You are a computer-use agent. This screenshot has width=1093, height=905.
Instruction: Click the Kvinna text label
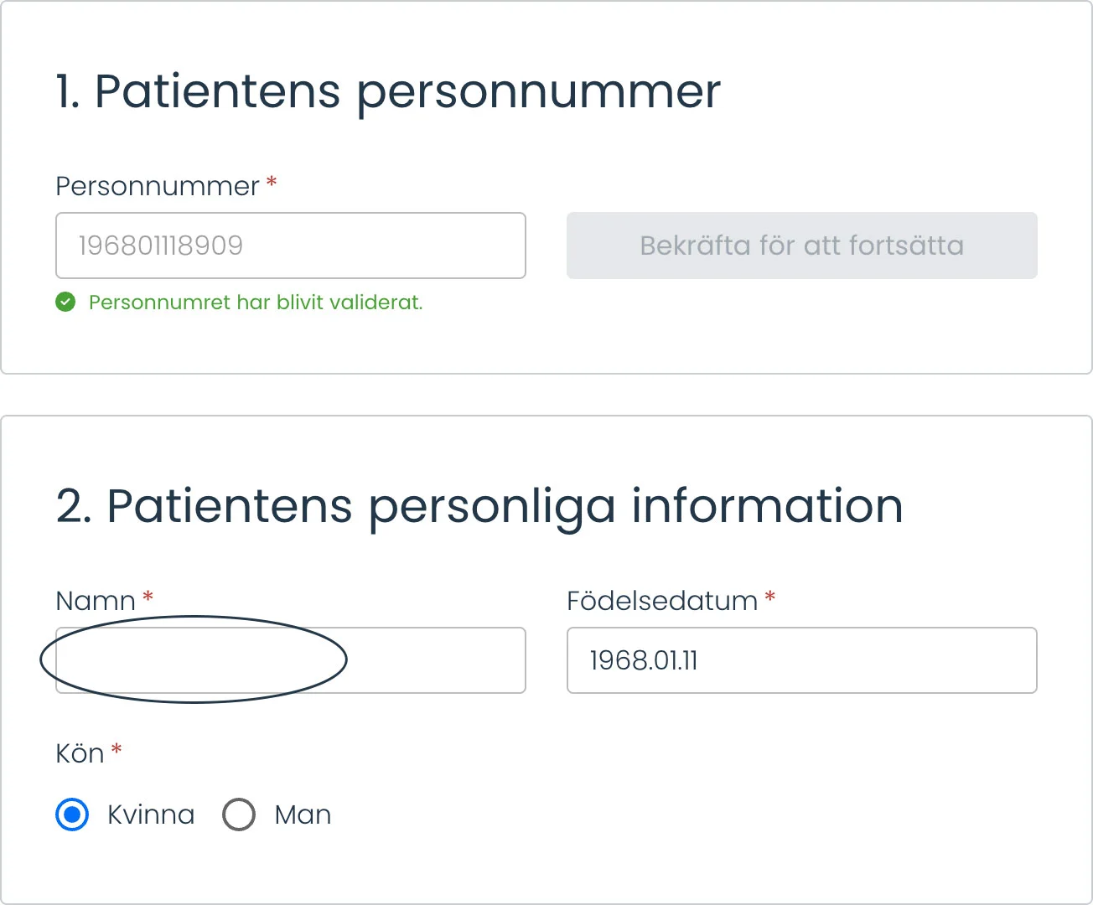pos(151,814)
